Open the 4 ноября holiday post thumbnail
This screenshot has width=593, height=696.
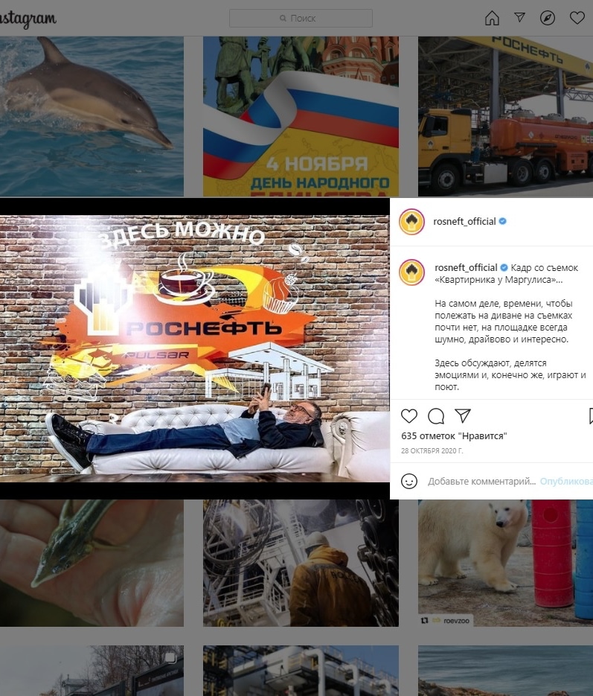(x=301, y=116)
